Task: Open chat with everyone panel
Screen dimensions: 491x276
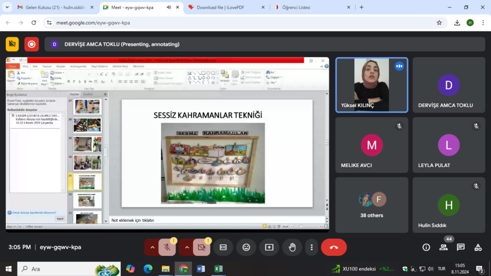Action: (x=461, y=247)
